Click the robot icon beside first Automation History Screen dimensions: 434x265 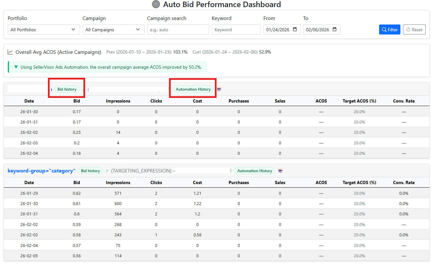219,89
